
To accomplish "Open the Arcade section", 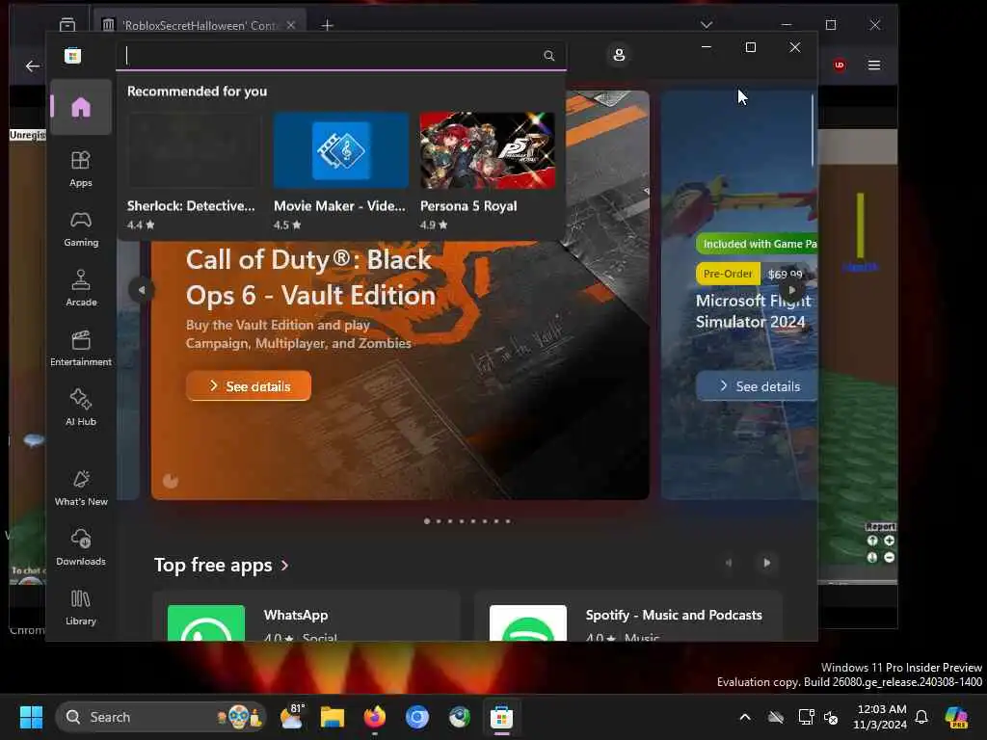I will (81, 288).
